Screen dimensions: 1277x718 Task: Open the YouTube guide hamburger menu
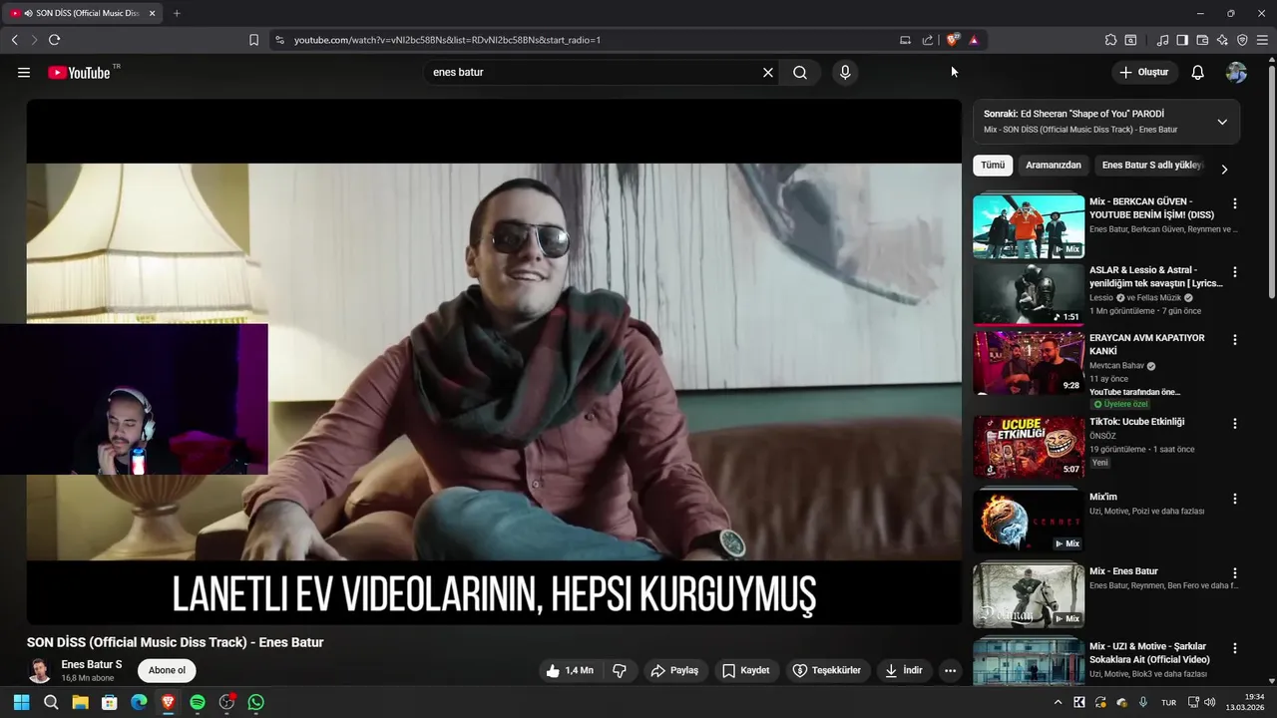(x=24, y=73)
